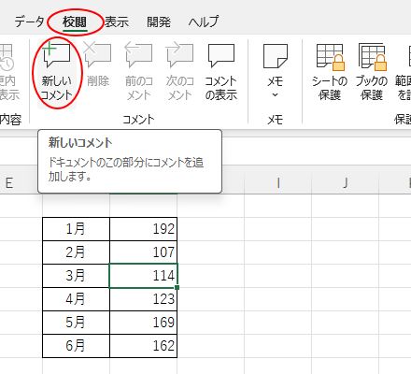Open the 開発 developer tab

pyautogui.click(x=159, y=22)
